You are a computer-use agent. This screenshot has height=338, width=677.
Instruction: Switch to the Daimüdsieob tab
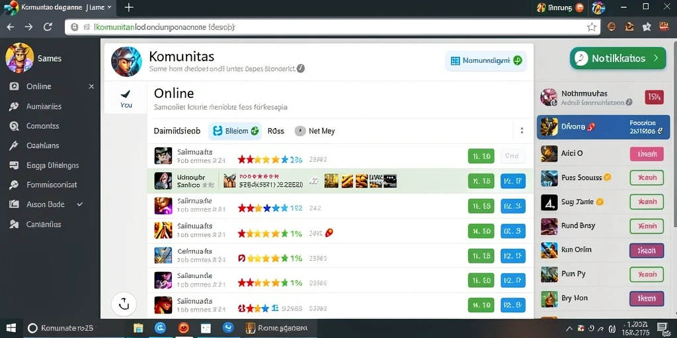pyautogui.click(x=177, y=131)
